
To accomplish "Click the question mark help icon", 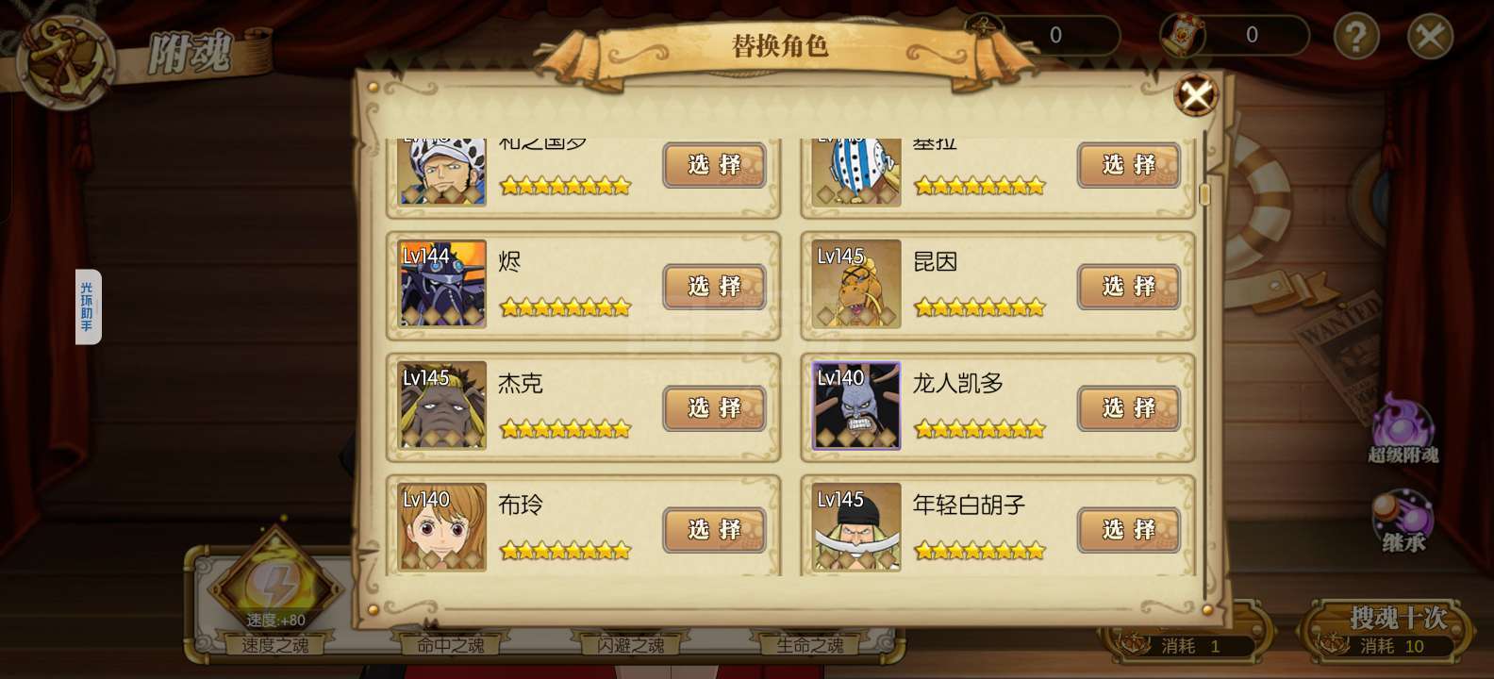I will pos(1355,37).
